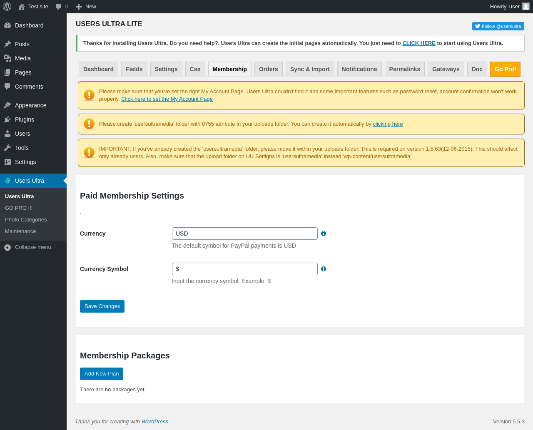This screenshot has width=533, height=430.
Task: Click the Comments speech bubble sidebar icon
Action: click(x=7, y=87)
